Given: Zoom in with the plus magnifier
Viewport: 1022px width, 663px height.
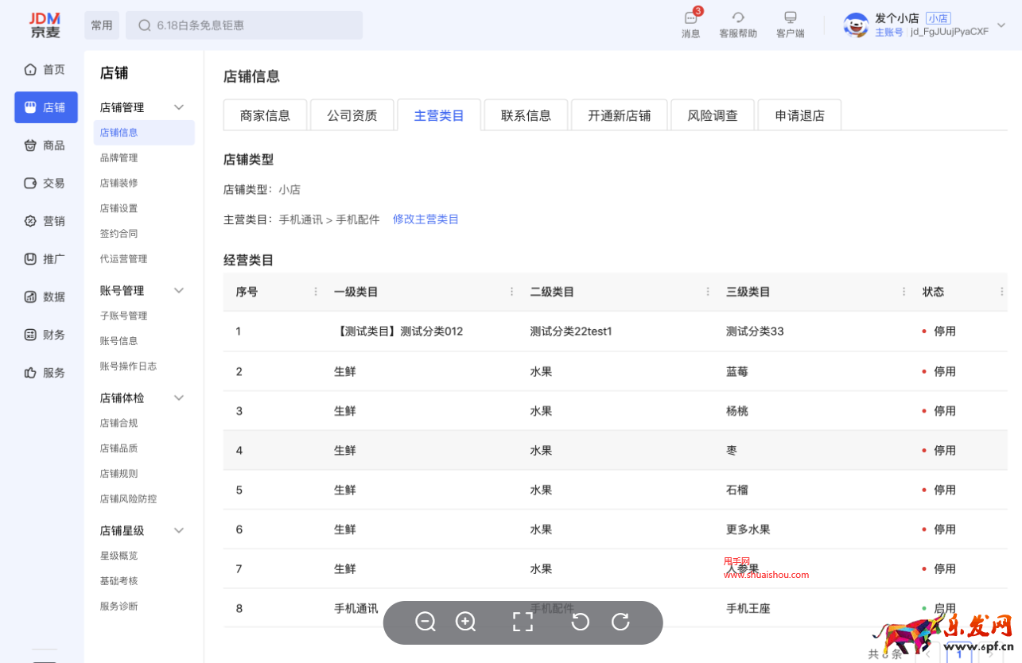Looking at the screenshot, I should [x=465, y=622].
